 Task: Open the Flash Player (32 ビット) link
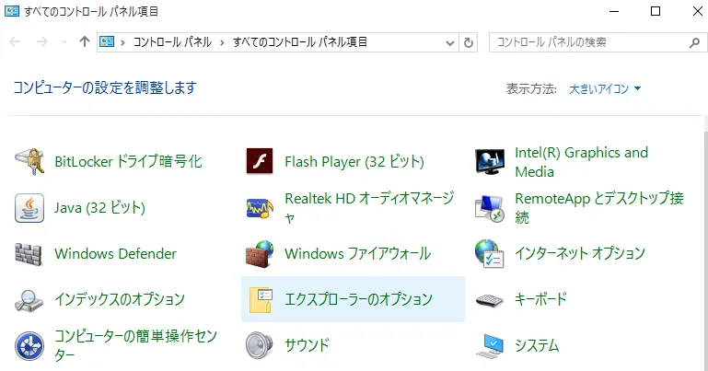coord(354,162)
